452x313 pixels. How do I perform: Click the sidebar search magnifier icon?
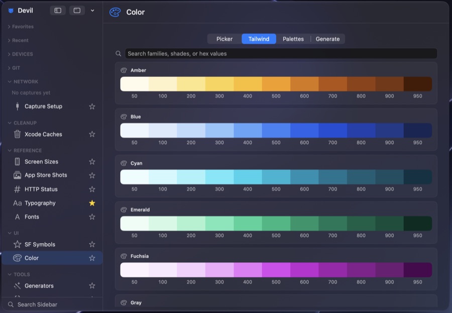point(11,304)
